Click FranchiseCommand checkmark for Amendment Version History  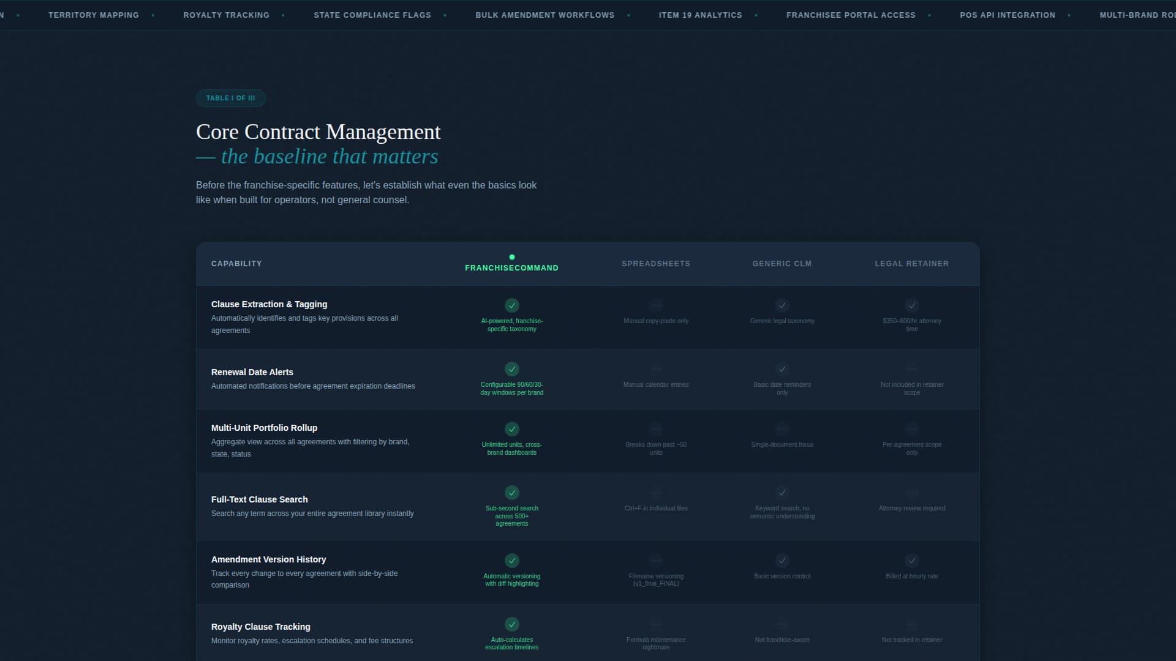(x=511, y=560)
